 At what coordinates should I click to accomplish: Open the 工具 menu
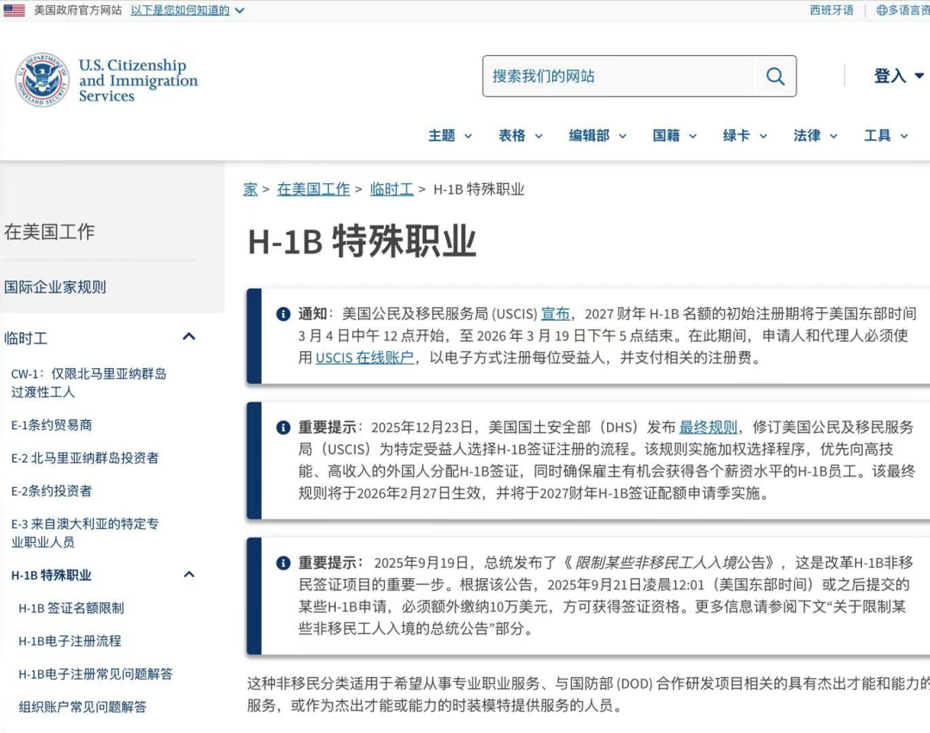(886, 136)
